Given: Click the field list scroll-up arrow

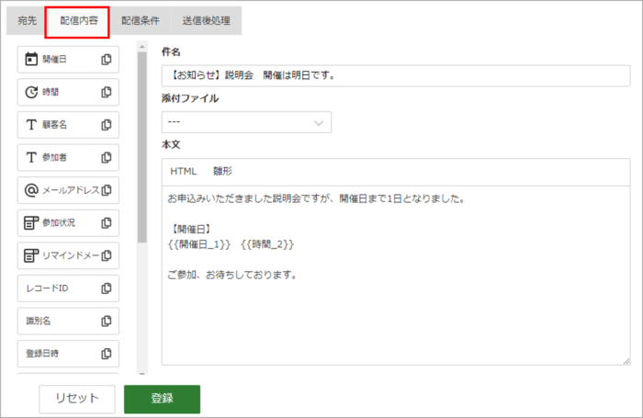Looking at the screenshot, I should point(141,47).
